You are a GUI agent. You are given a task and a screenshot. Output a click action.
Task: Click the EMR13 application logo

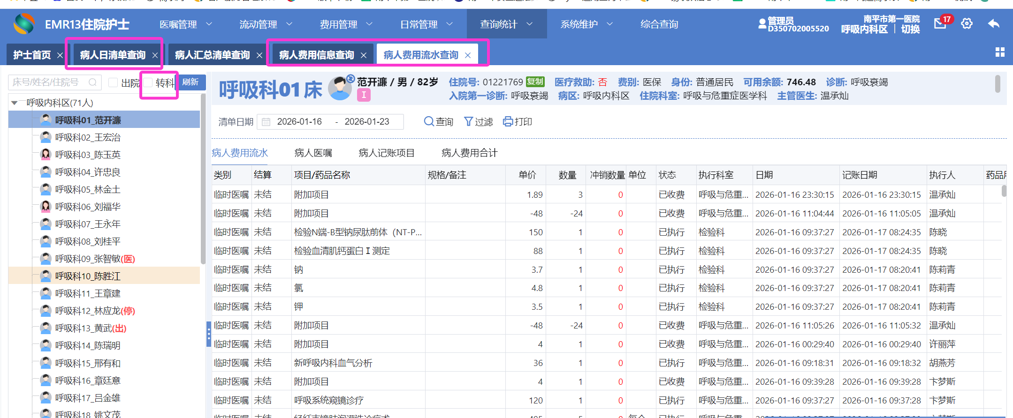[24, 24]
